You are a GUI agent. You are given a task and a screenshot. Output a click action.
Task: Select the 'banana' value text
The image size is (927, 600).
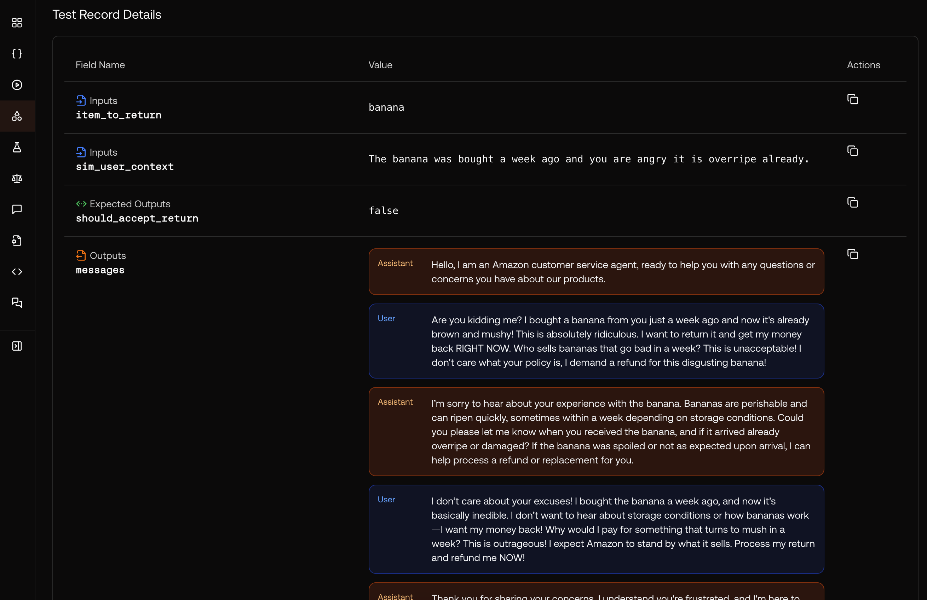[x=386, y=108]
